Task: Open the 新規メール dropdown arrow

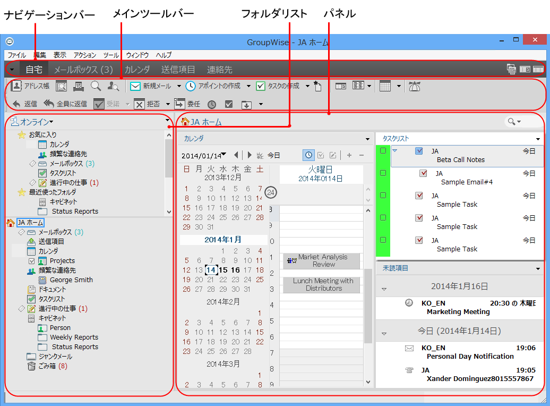Action: 179,86
